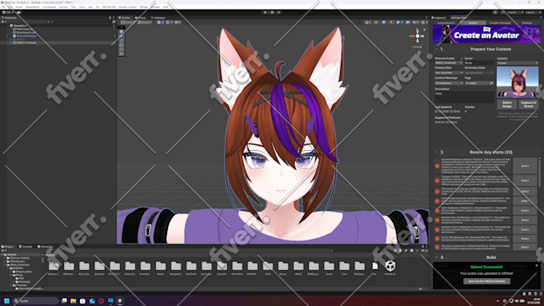The width and height of the screenshot is (544, 306).
Task: Open Task View from taskbar
Action: point(64,300)
